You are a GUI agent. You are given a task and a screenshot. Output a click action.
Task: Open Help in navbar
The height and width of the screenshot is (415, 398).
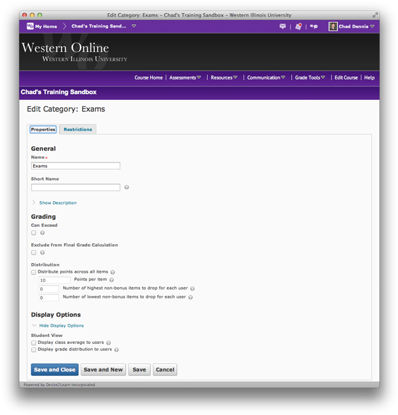click(x=369, y=77)
